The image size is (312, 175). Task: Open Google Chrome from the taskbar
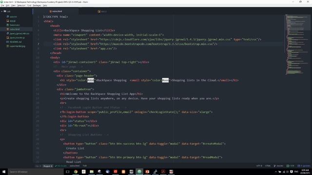(x=76, y=172)
